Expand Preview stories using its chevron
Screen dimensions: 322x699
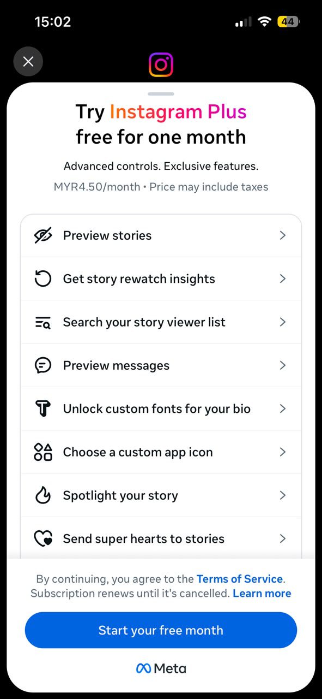[283, 235]
